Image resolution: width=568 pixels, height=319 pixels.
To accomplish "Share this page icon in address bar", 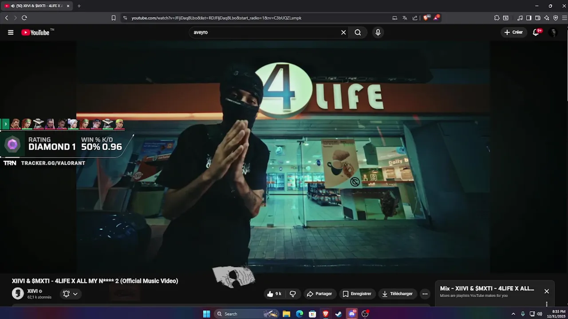I will pyautogui.click(x=415, y=18).
